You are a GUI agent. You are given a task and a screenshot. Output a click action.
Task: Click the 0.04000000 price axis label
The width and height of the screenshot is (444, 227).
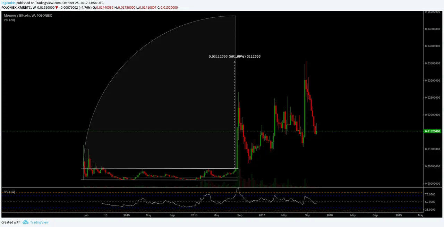click(433, 46)
